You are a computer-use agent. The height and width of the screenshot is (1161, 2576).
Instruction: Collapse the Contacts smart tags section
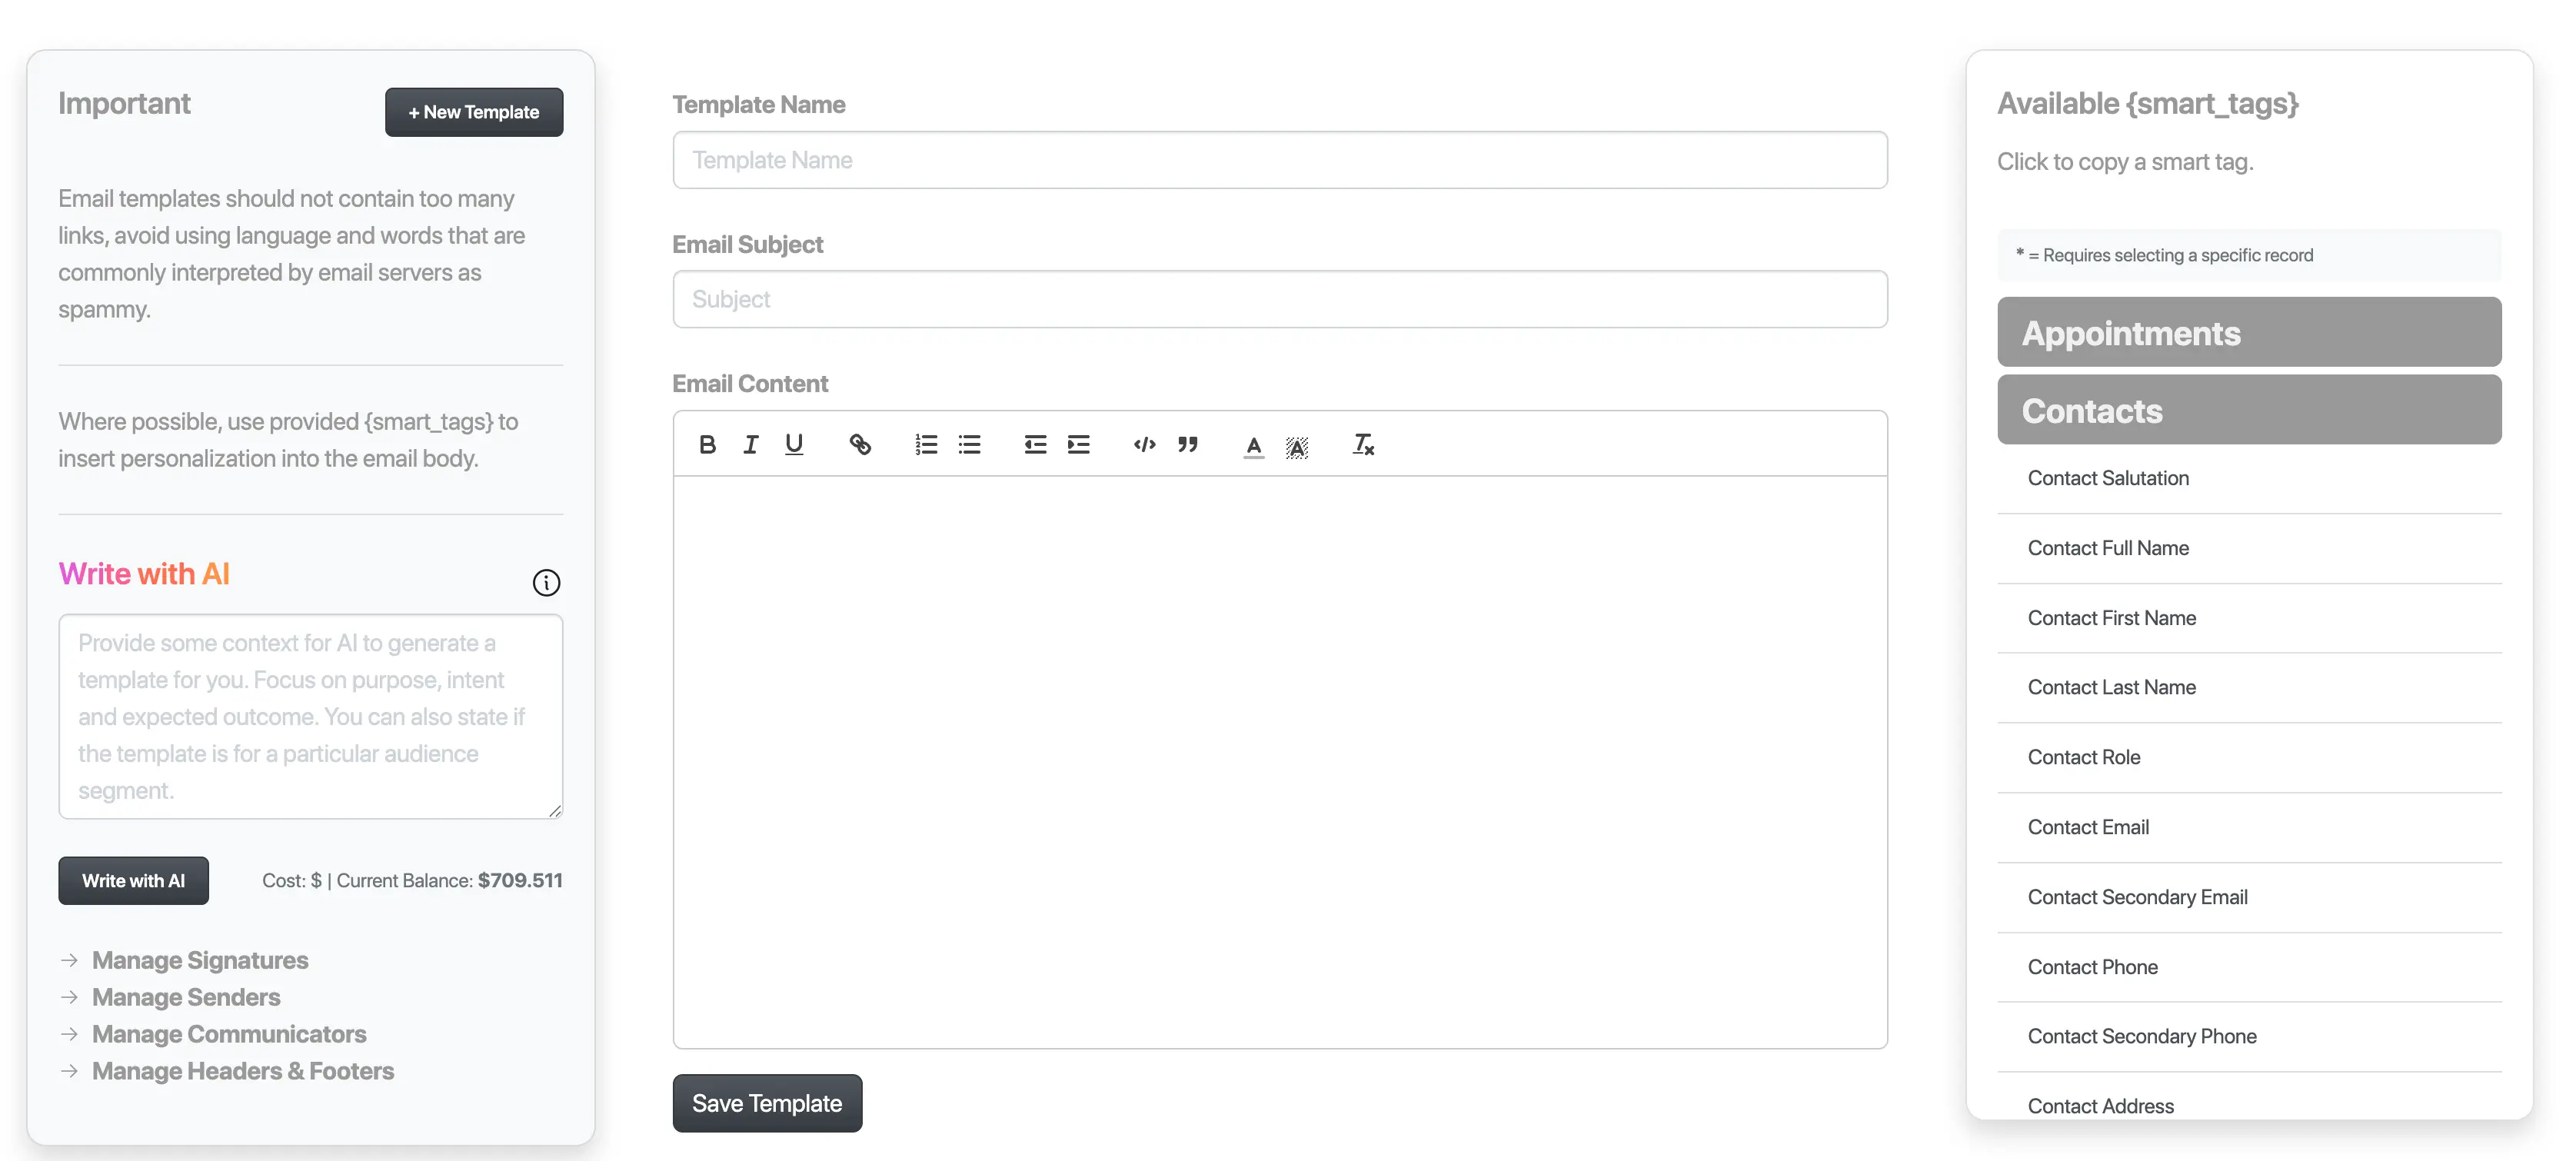[x=2249, y=410]
